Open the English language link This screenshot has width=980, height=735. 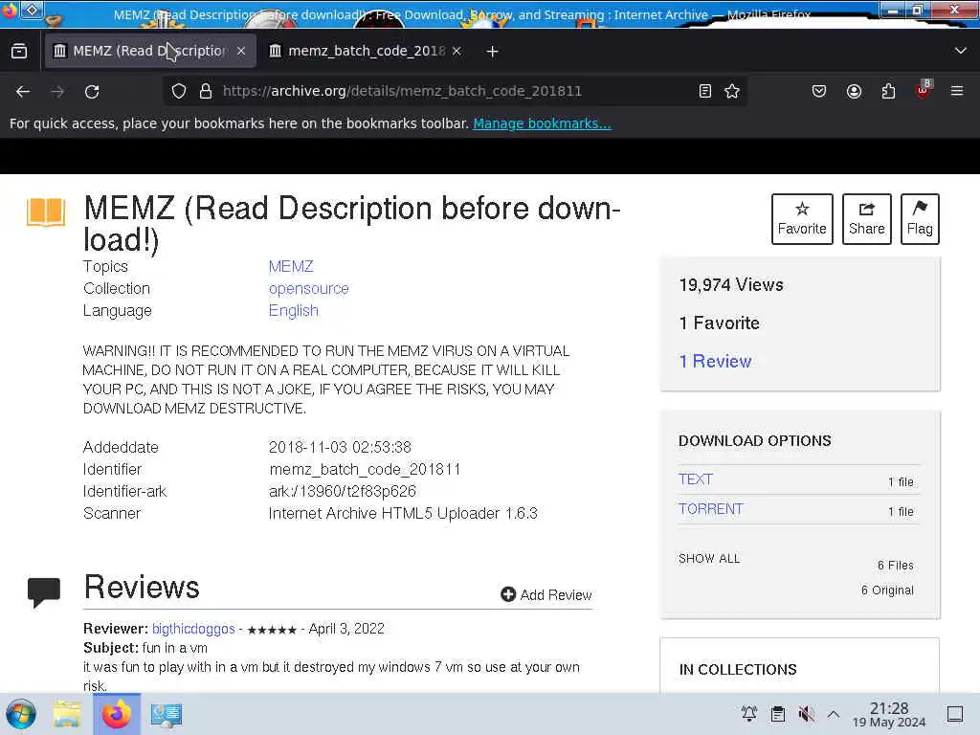click(293, 311)
